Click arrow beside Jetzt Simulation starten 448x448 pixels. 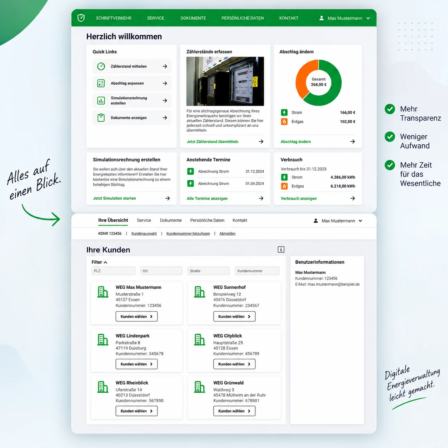[x=168, y=198]
